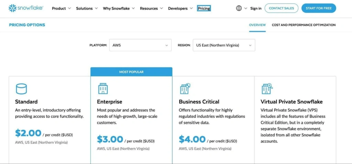Expand the Solutions menu
Viewport: 352px width, 164px height.
[87, 8]
